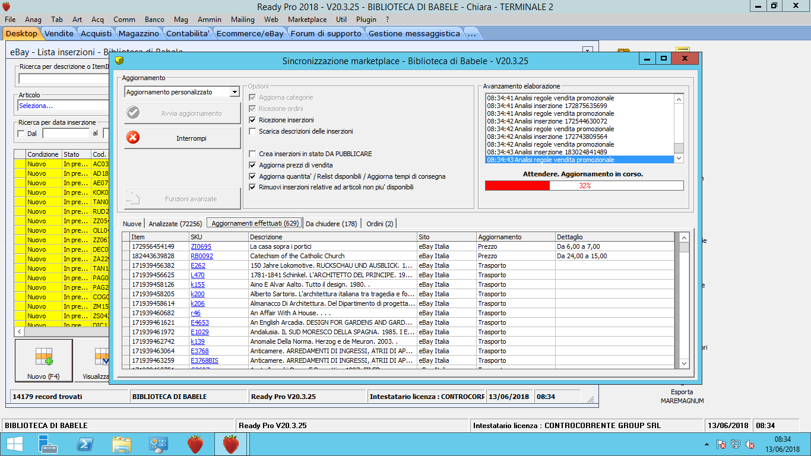
Task: Show hidden tray icons arrow
Action: 707,444
